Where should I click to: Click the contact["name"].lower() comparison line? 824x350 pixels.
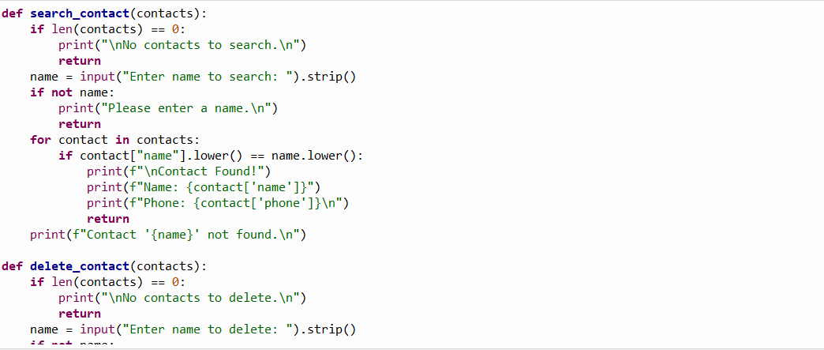pyautogui.click(x=211, y=156)
